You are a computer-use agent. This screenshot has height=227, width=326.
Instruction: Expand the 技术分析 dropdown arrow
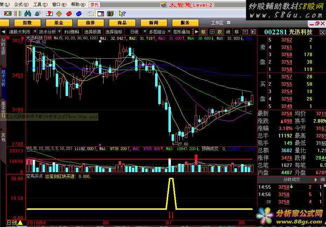tap(59, 32)
